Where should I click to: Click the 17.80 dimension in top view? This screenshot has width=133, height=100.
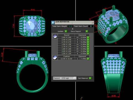14,26
